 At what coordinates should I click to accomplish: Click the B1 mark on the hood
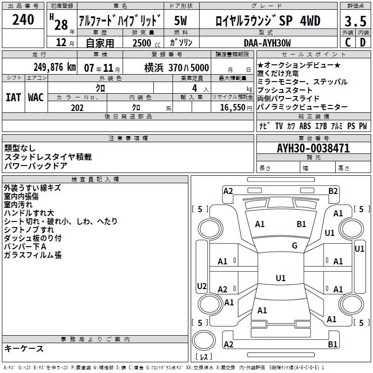point(301,224)
